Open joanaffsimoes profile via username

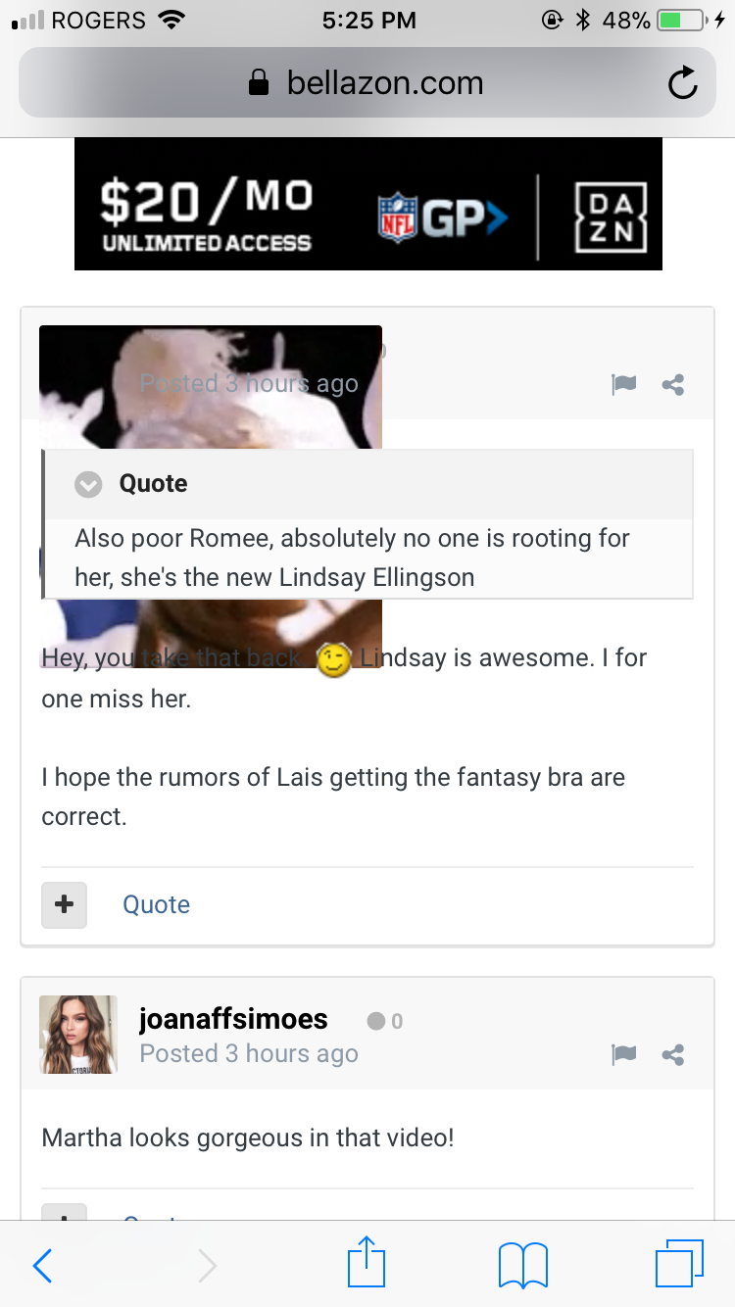233,1019
